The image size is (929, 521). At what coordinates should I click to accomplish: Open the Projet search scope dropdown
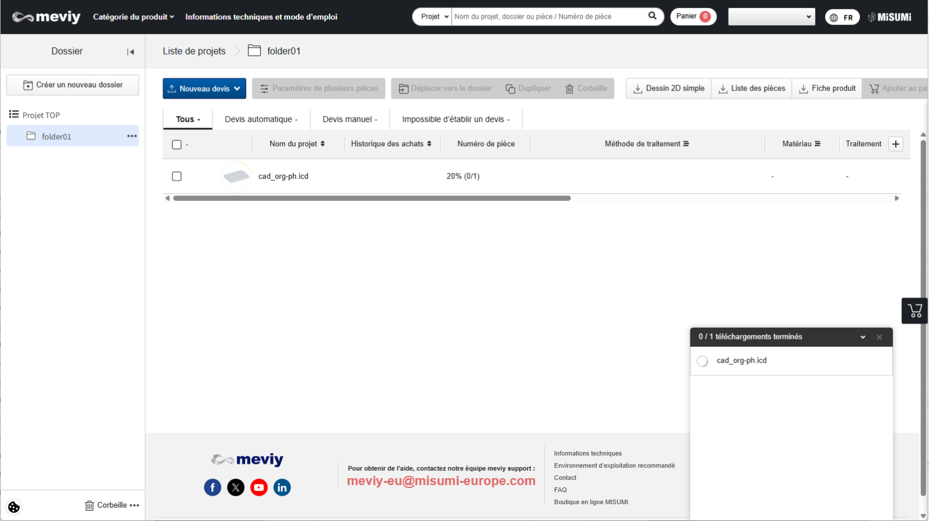pos(433,17)
